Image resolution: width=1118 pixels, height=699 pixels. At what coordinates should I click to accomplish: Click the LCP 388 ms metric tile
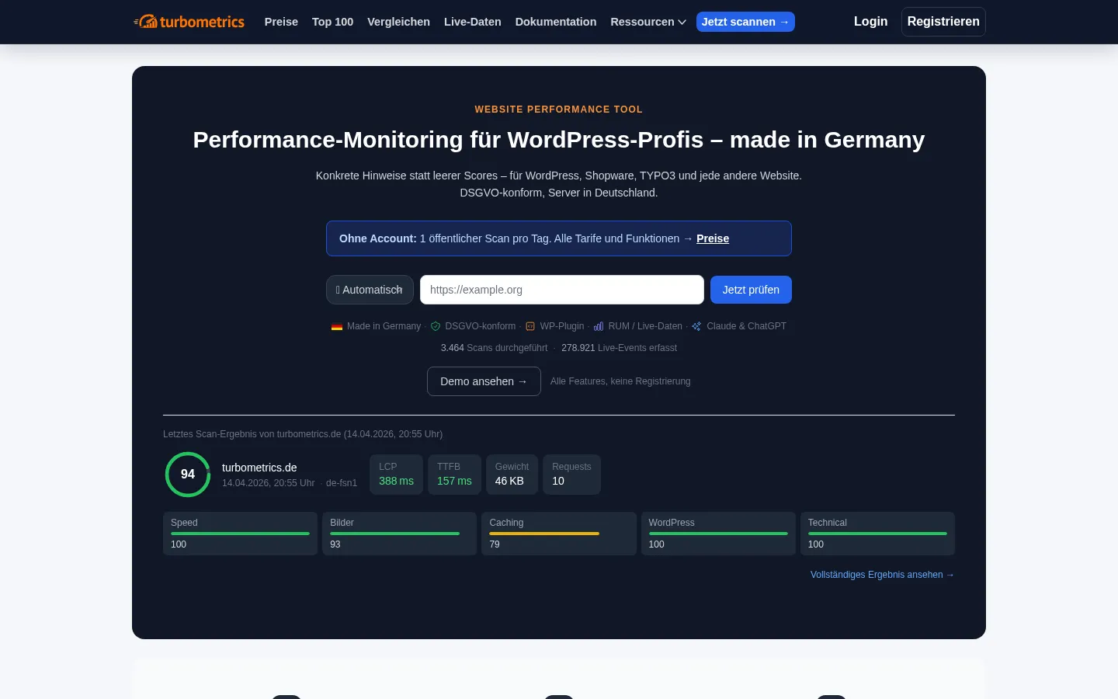(x=396, y=475)
